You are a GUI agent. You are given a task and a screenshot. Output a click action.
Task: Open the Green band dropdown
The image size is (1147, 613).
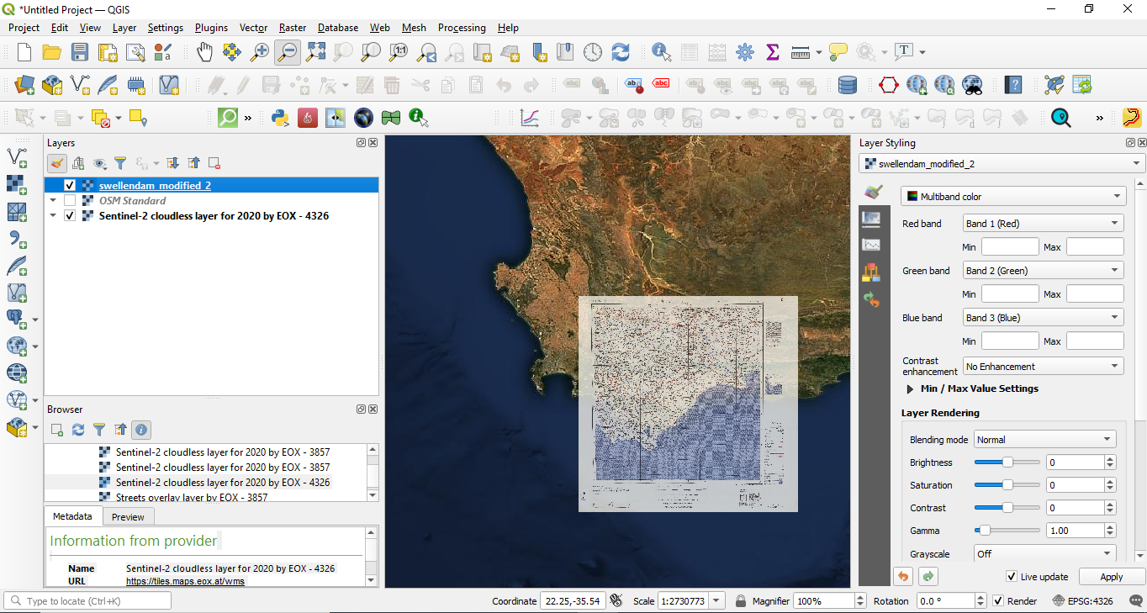[1043, 271]
